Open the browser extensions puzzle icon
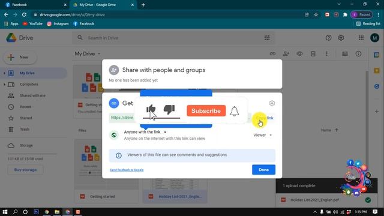 (x=345, y=14)
